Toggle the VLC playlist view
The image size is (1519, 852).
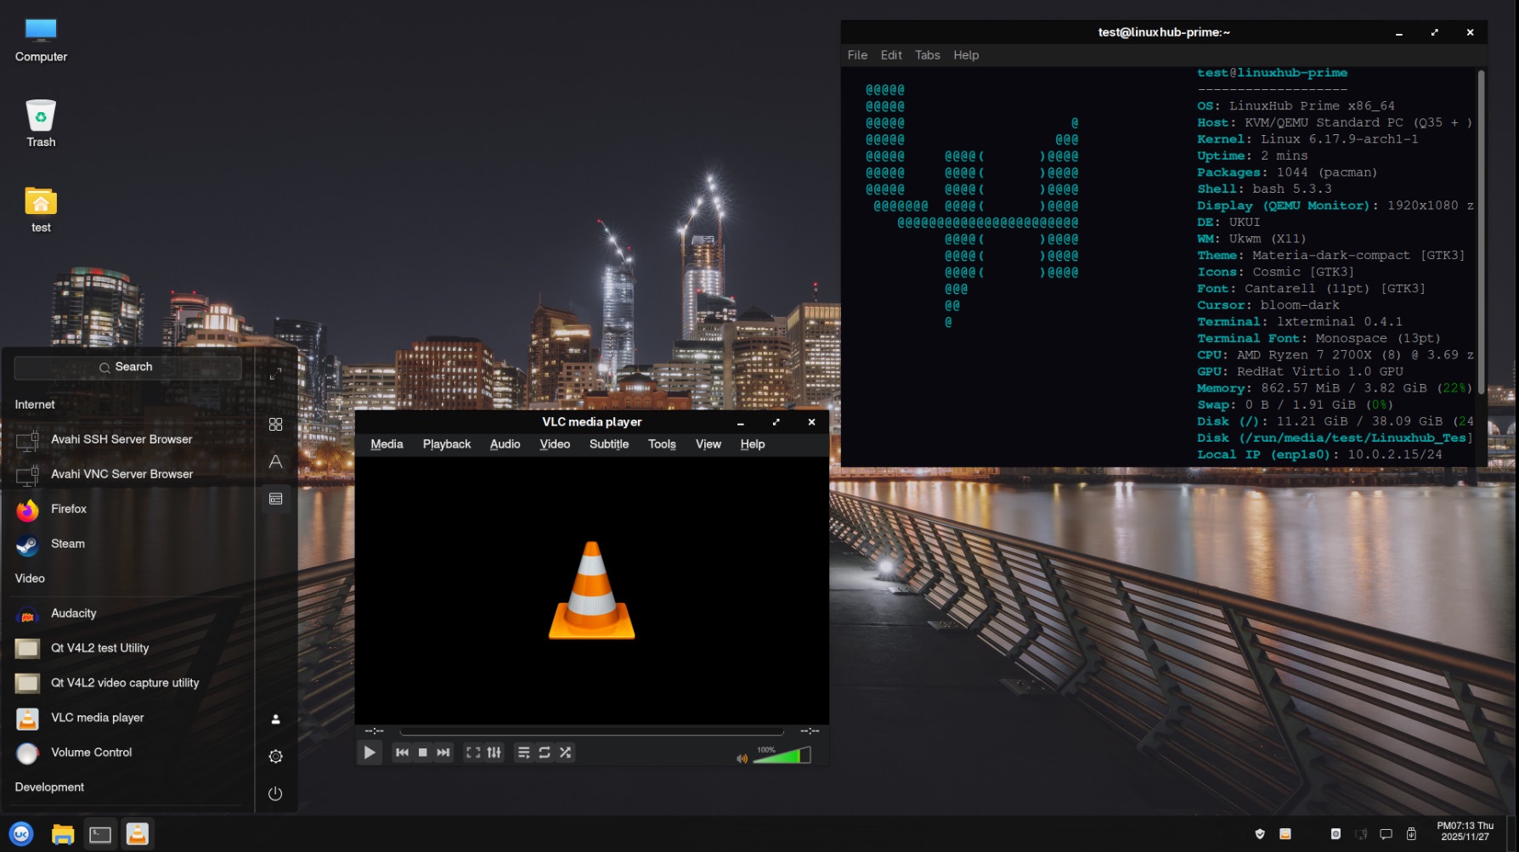pyautogui.click(x=523, y=753)
